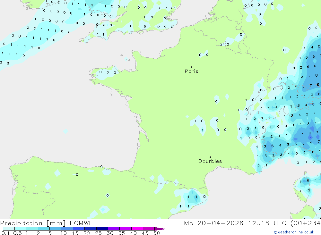
Task: Click the legend arrow tip beyond 50 mm
Action: point(161,229)
